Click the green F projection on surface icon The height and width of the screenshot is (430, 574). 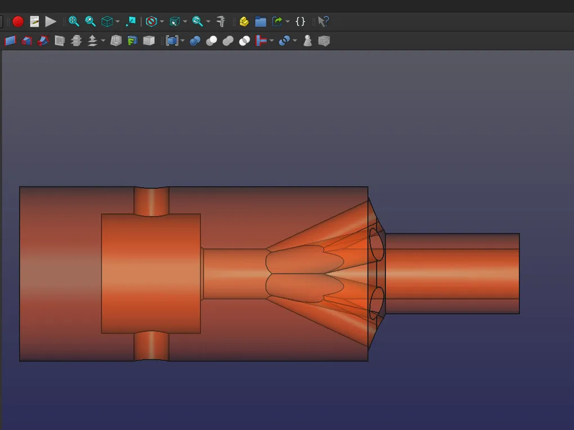click(132, 41)
